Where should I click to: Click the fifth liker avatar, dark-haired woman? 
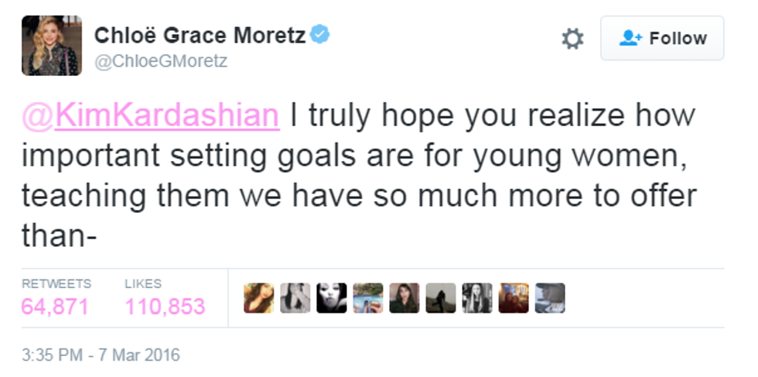coord(404,298)
